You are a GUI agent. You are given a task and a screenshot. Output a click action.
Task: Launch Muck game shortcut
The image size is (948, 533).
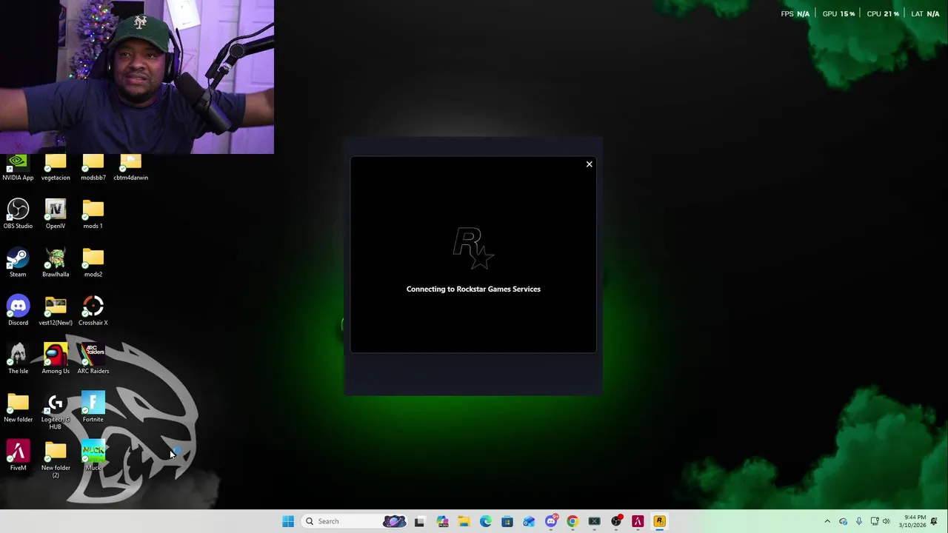tap(93, 456)
